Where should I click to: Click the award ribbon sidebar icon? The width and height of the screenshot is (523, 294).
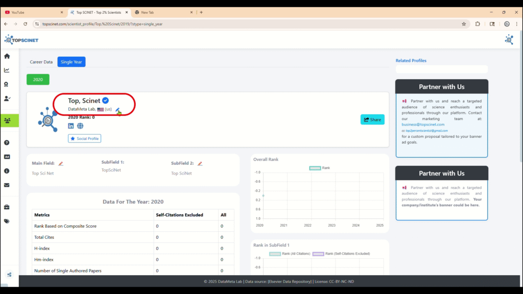tap(6, 84)
